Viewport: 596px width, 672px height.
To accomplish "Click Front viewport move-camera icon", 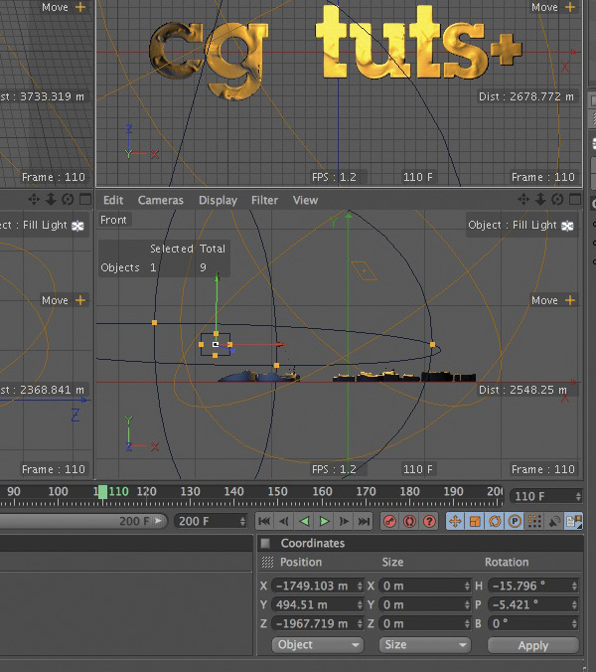I will [x=523, y=199].
